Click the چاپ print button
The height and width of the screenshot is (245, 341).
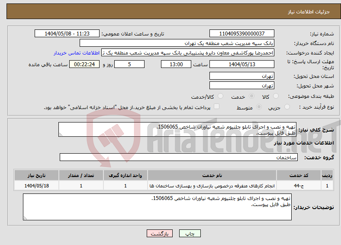[x=190, y=233]
